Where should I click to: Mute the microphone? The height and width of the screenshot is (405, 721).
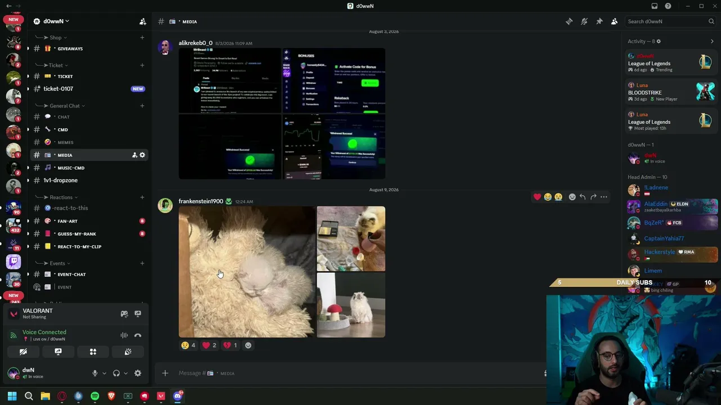click(x=95, y=373)
